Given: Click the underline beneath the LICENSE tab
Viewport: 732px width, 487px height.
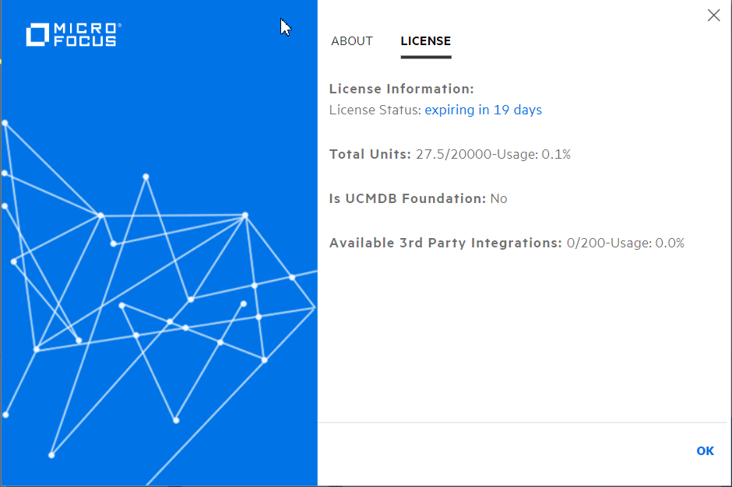Looking at the screenshot, I should 425,56.
